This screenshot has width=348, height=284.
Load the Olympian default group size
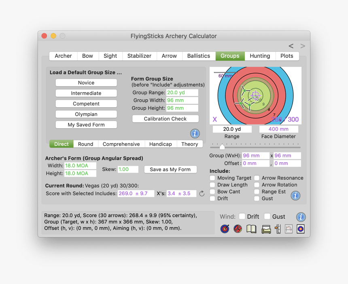(86, 114)
